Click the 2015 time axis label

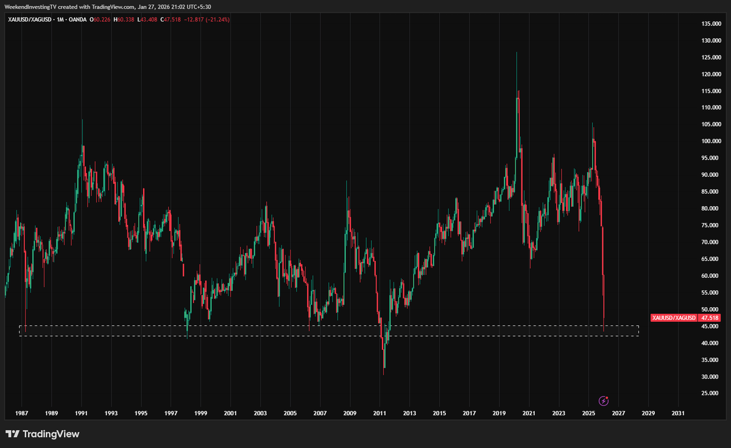tap(439, 413)
